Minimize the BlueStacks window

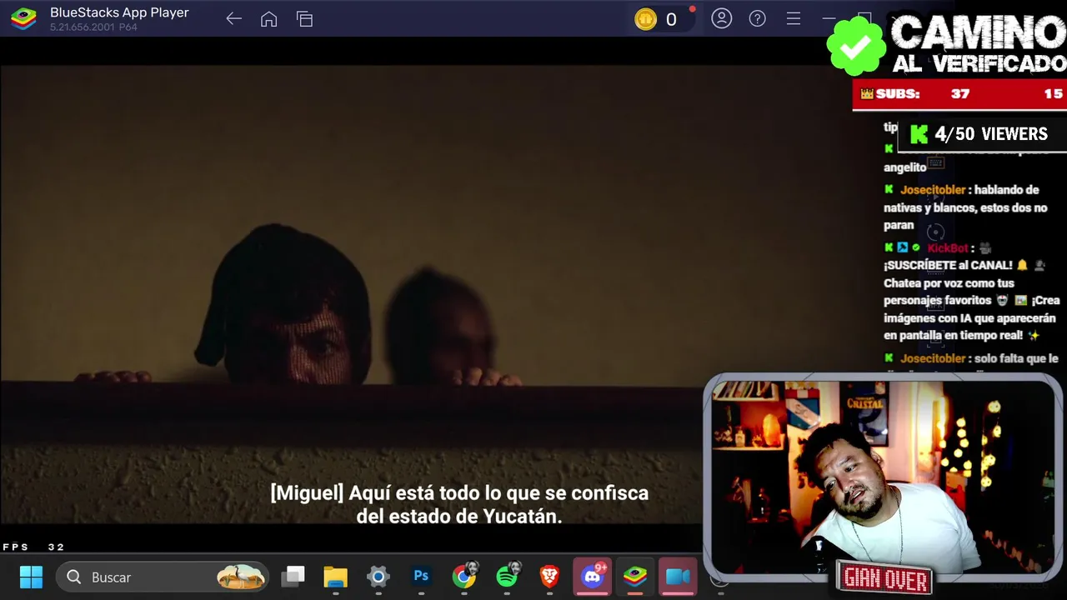829,18
